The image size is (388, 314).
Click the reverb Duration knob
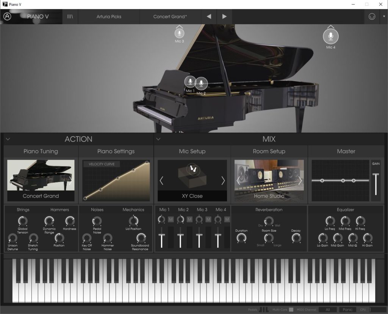coord(241,238)
